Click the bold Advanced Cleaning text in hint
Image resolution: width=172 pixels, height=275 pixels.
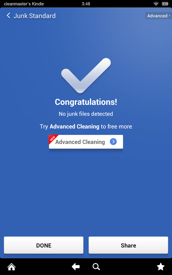pyautogui.click(x=74, y=127)
